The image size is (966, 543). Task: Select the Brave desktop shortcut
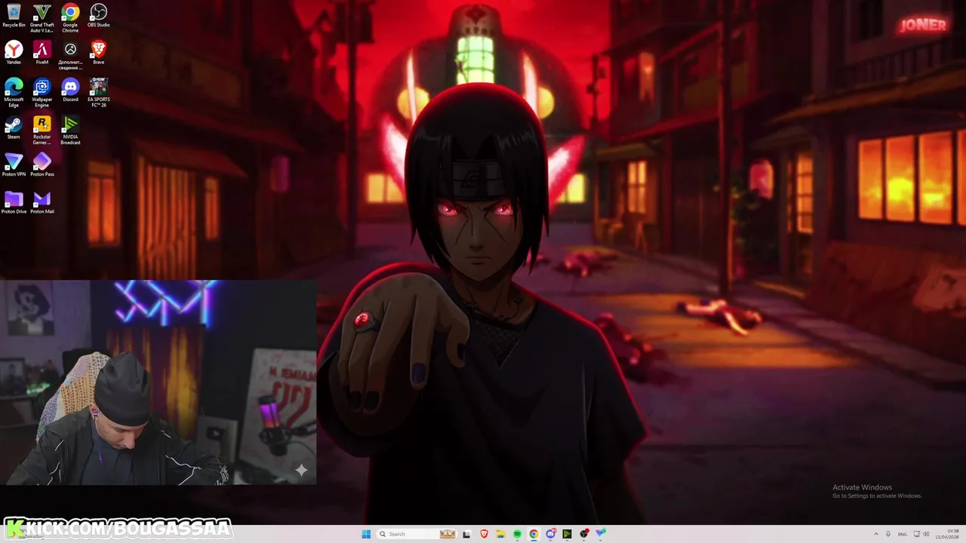98,54
